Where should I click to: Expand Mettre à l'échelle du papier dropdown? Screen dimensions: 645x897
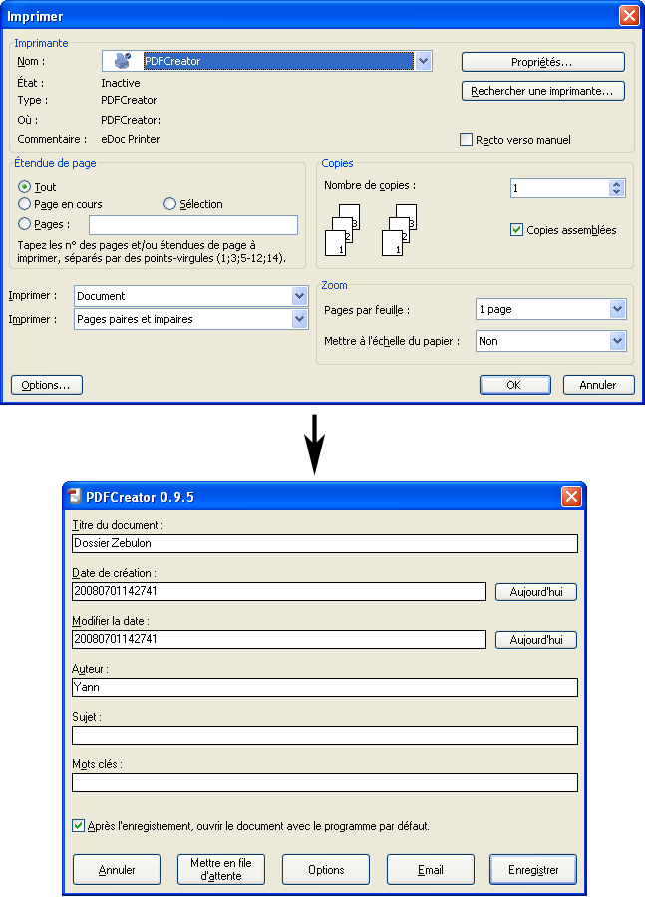pos(617,341)
